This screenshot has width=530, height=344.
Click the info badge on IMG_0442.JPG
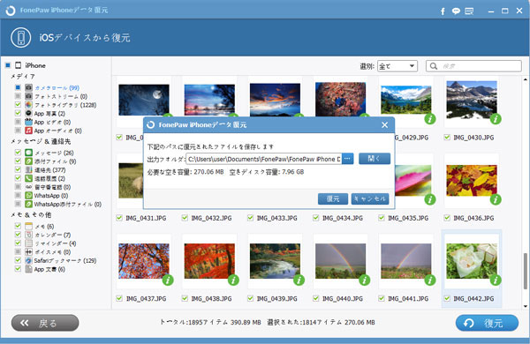pos(496,280)
